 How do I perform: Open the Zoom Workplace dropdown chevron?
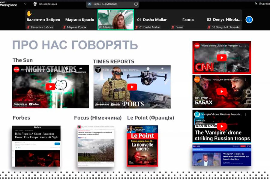click(x=25, y=4)
